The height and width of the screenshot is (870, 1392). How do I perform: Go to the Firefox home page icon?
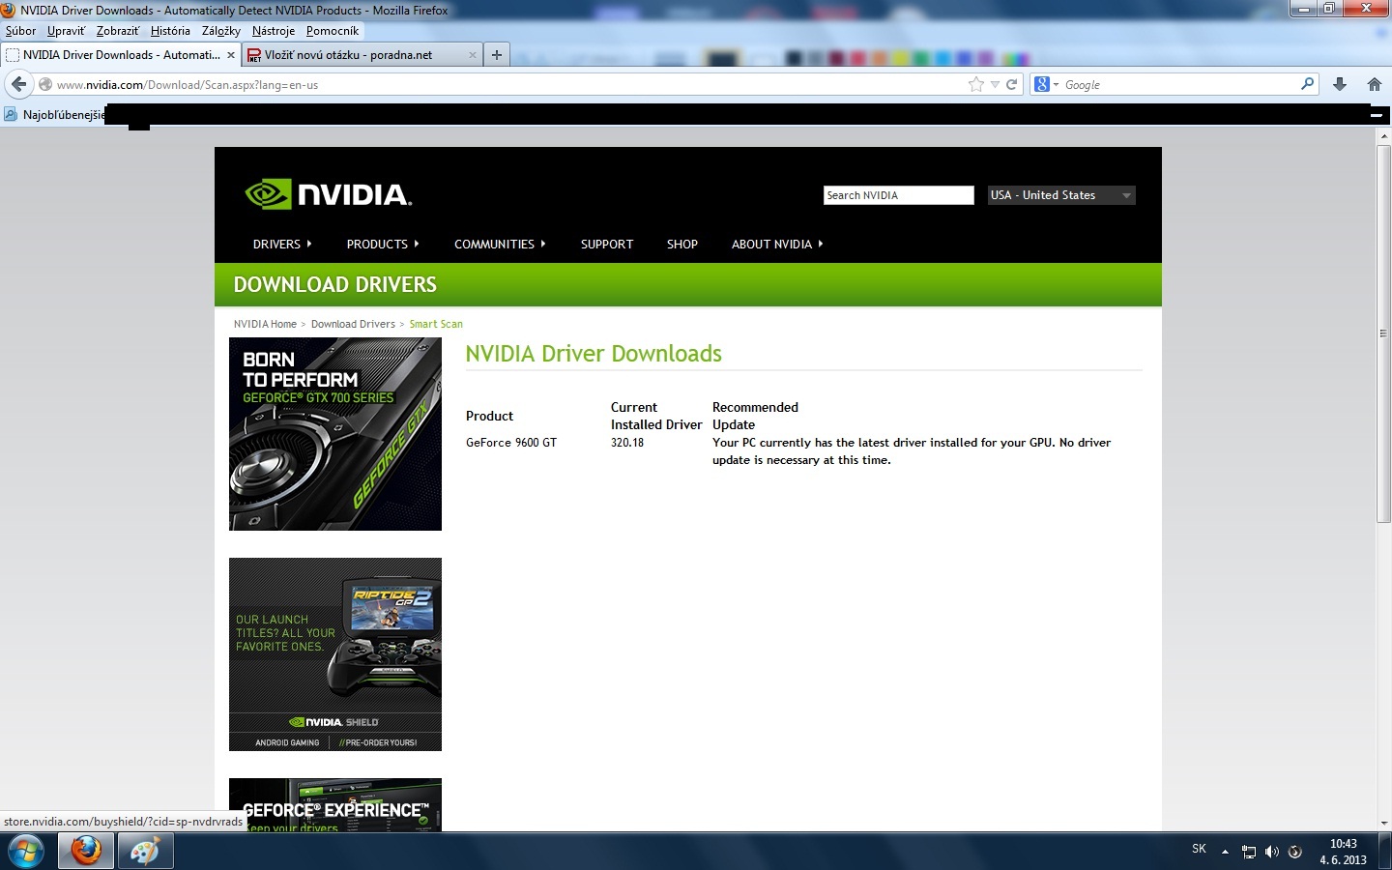tap(1374, 84)
